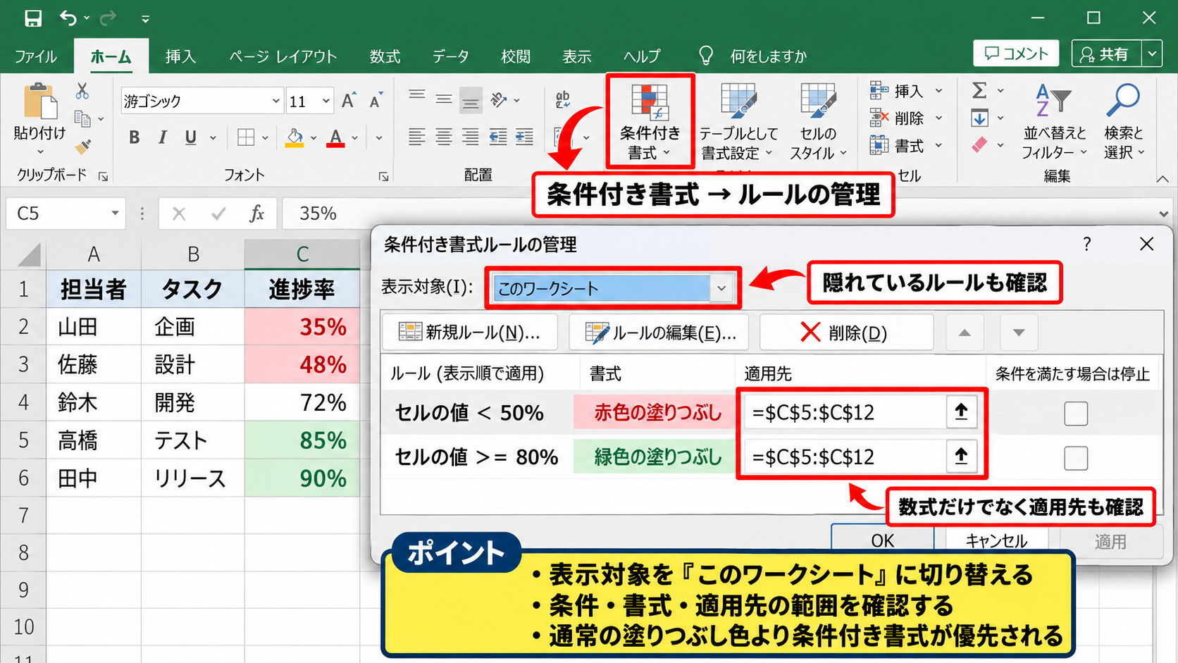
Task: Decrease the font size
Action: 376,101
